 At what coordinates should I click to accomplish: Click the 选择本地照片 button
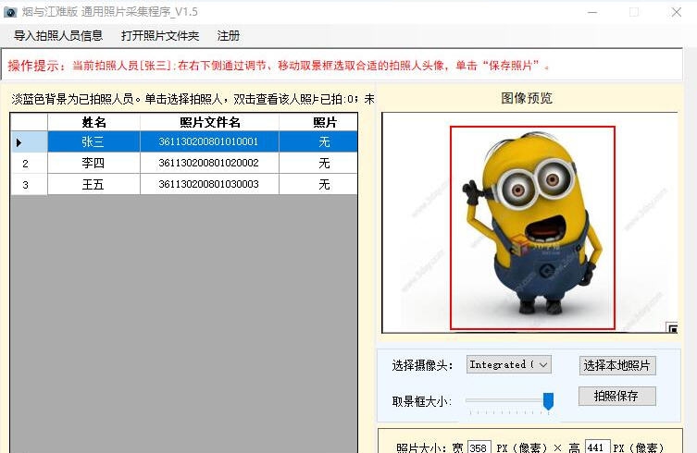point(617,365)
